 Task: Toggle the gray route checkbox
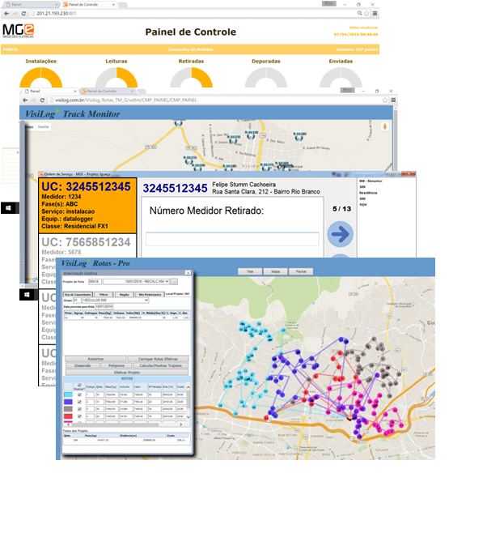pos(79,409)
